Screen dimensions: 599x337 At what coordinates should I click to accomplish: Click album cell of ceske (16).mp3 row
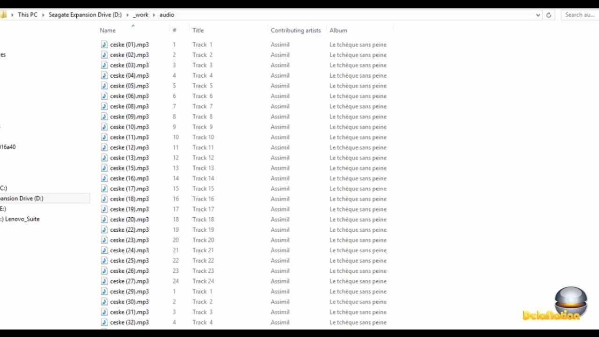click(358, 178)
